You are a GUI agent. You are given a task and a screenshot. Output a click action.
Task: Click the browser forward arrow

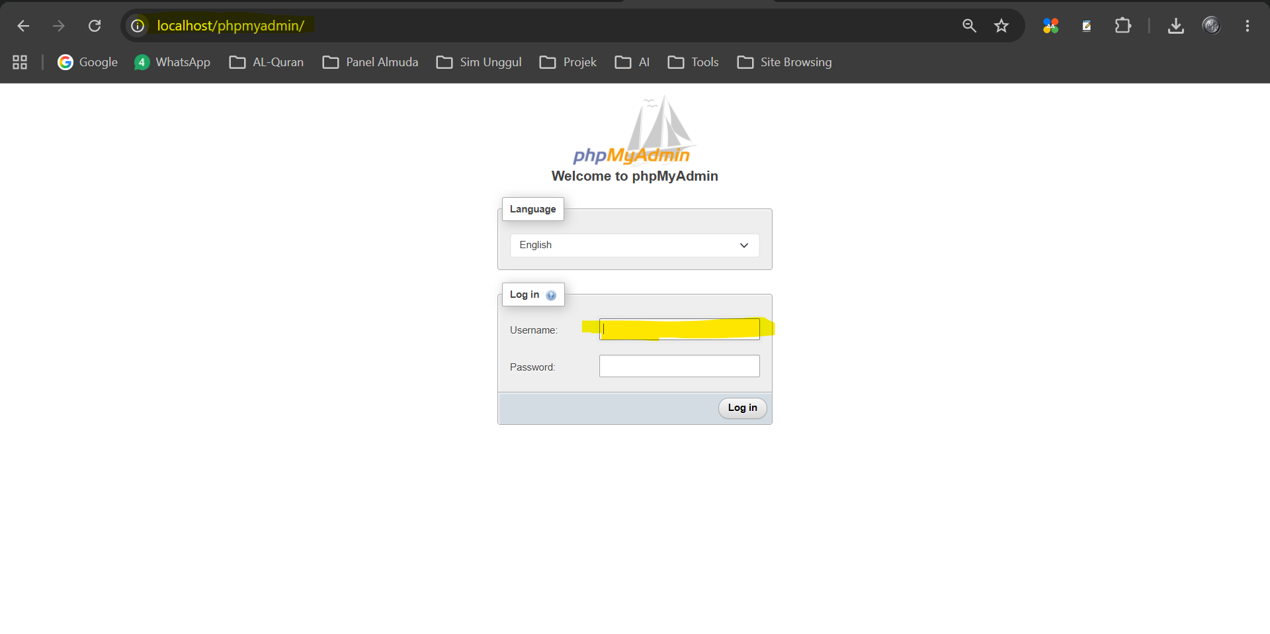tap(59, 26)
